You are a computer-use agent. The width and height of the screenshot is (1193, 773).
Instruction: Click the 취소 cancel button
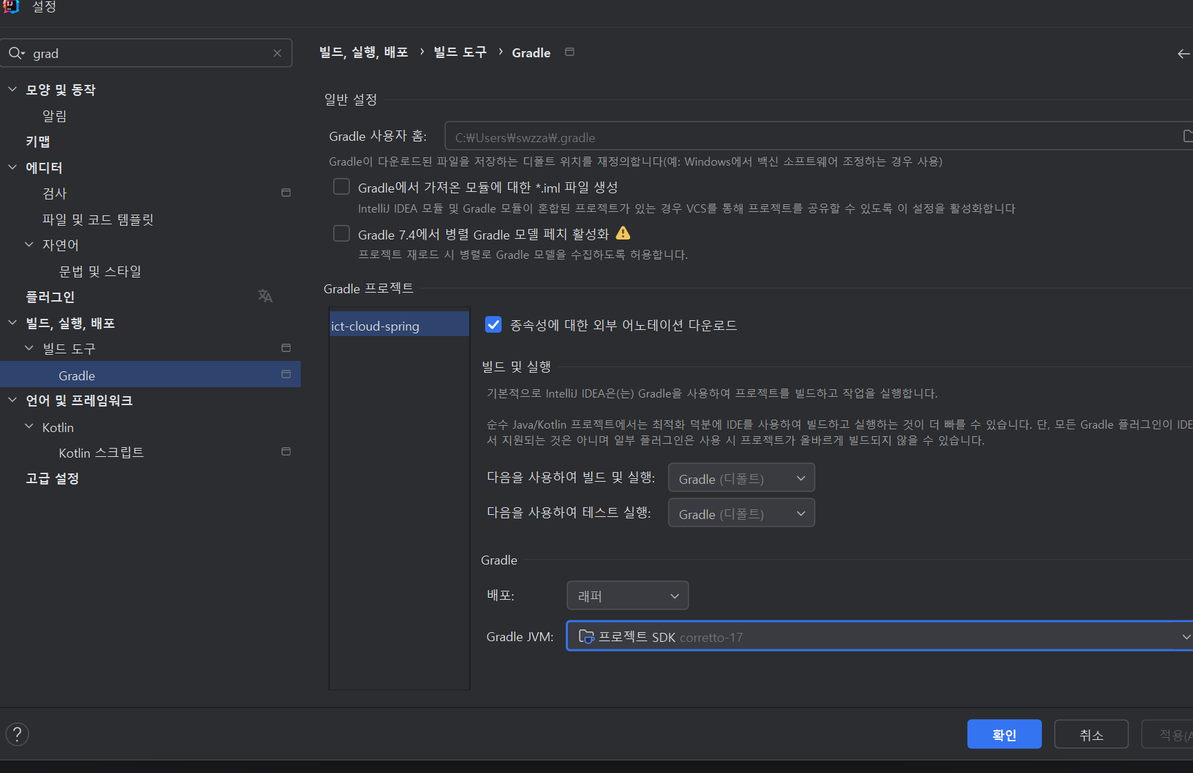pyautogui.click(x=1091, y=734)
